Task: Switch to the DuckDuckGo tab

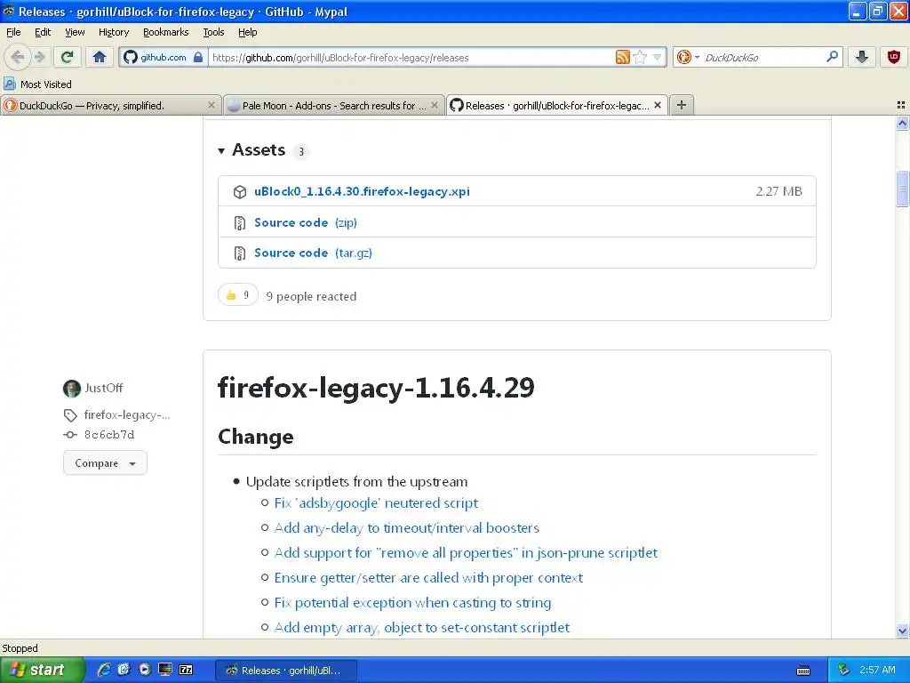Action: 111,105
